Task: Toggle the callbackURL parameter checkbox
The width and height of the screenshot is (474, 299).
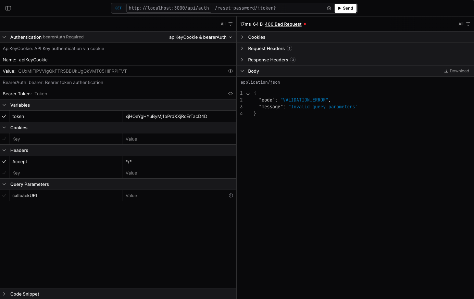Action: pyautogui.click(x=4, y=195)
